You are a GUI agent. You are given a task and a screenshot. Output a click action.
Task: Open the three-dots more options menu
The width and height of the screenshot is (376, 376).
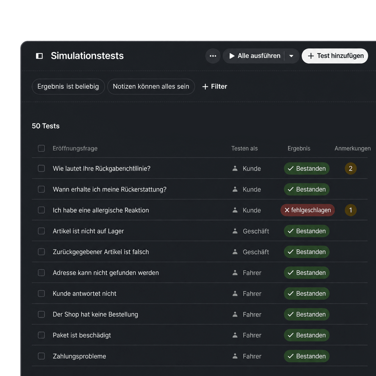[213, 56]
